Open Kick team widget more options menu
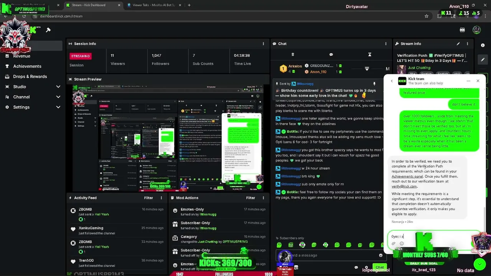 pyautogui.click(x=468, y=81)
